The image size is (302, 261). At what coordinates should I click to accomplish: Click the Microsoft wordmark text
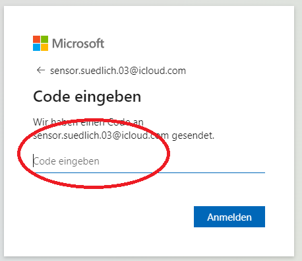78,44
